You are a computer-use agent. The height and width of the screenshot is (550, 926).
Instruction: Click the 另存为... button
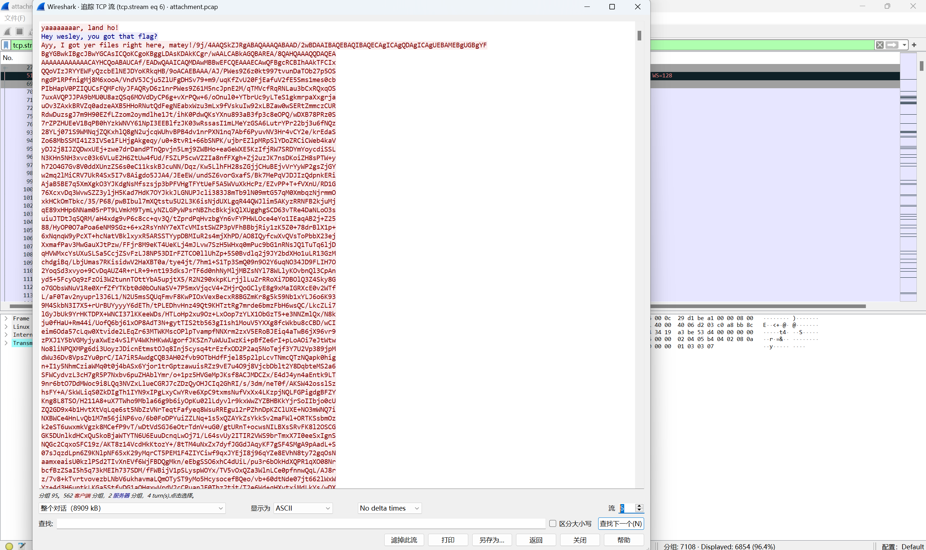(x=492, y=540)
